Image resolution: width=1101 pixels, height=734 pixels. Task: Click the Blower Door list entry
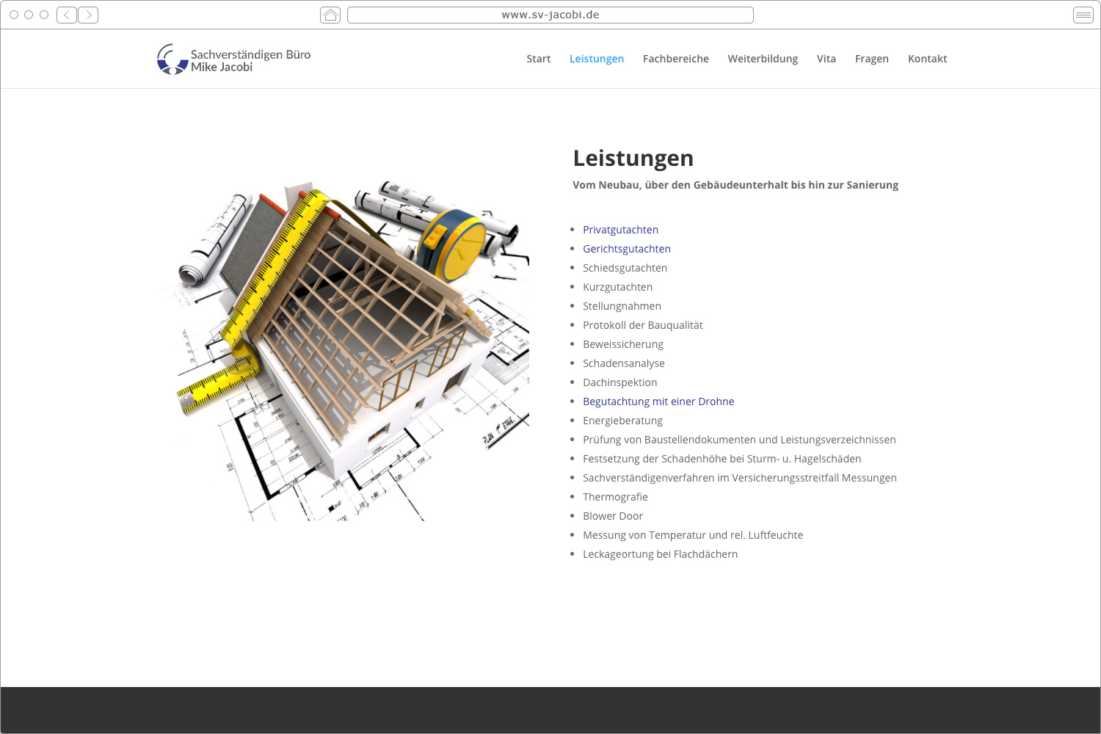point(612,516)
